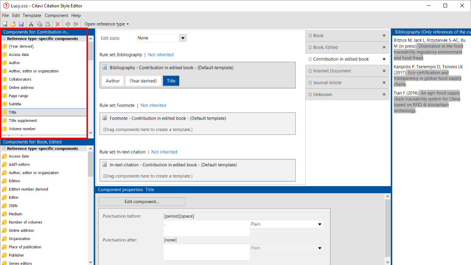This screenshot has height=265, width=471.
Task: Click the yellow icon beside Title supplement
Action: pos(4,121)
